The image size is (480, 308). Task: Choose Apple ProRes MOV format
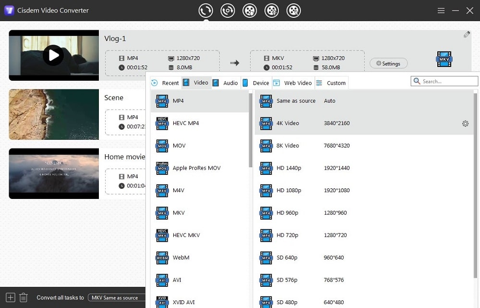tap(199, 168)
